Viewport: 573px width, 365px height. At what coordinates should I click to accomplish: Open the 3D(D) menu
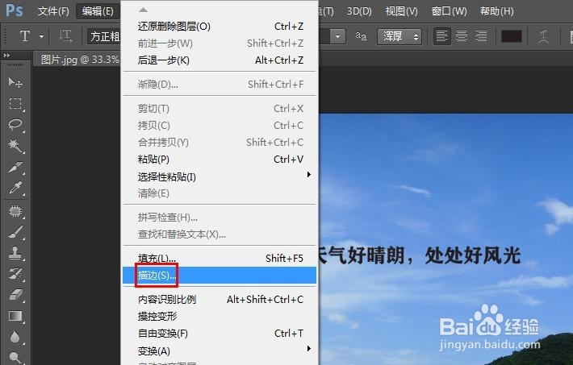tap(359, 11)
